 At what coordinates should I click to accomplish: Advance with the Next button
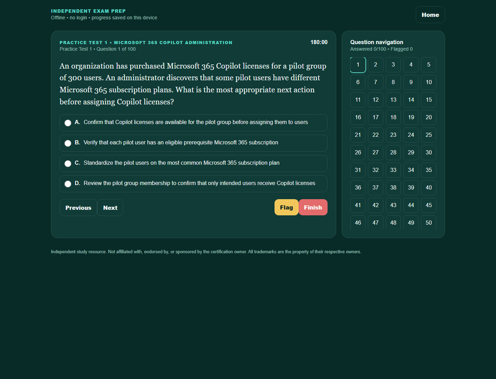110,207
